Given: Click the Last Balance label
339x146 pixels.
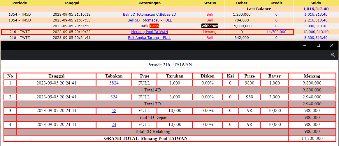Looking at the screenshot, I should [x=259, y=9].
